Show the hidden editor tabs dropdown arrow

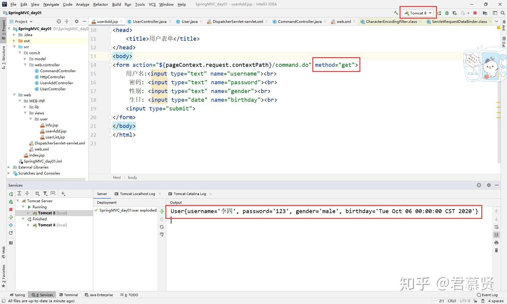(x=496, y=21)
